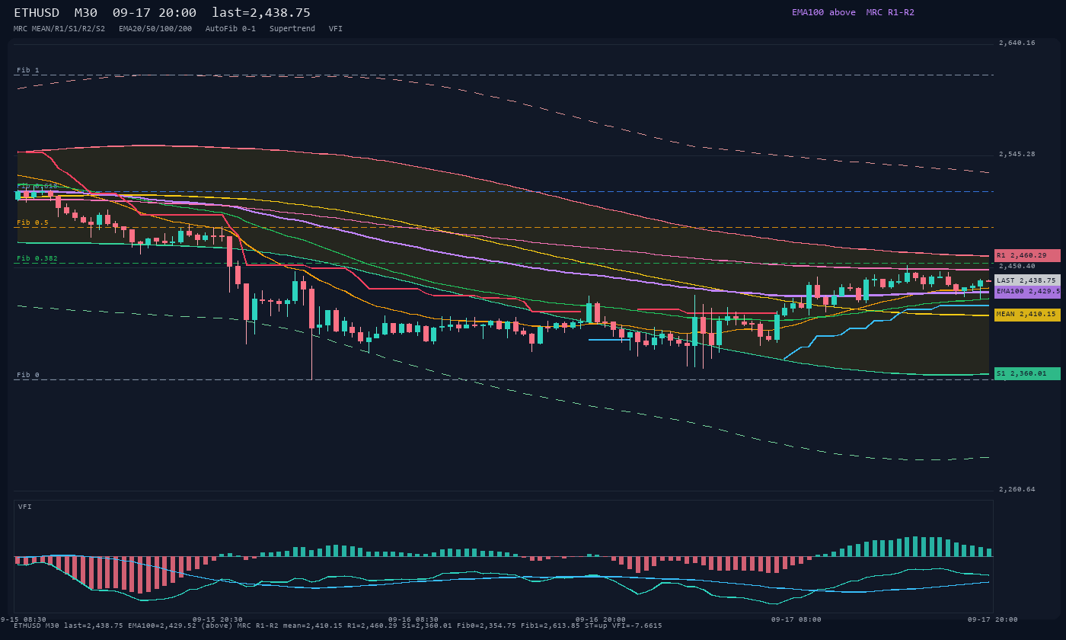Select the Fib 1 level label

point(28,70)
